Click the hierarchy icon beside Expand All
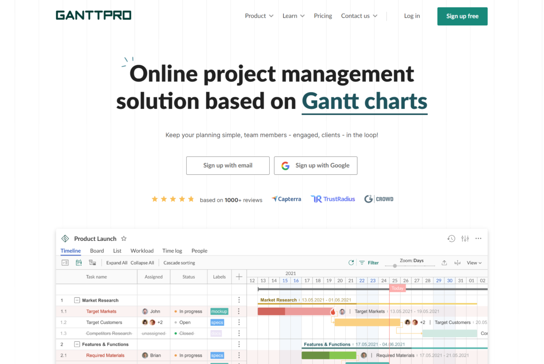 coord(92,263)
